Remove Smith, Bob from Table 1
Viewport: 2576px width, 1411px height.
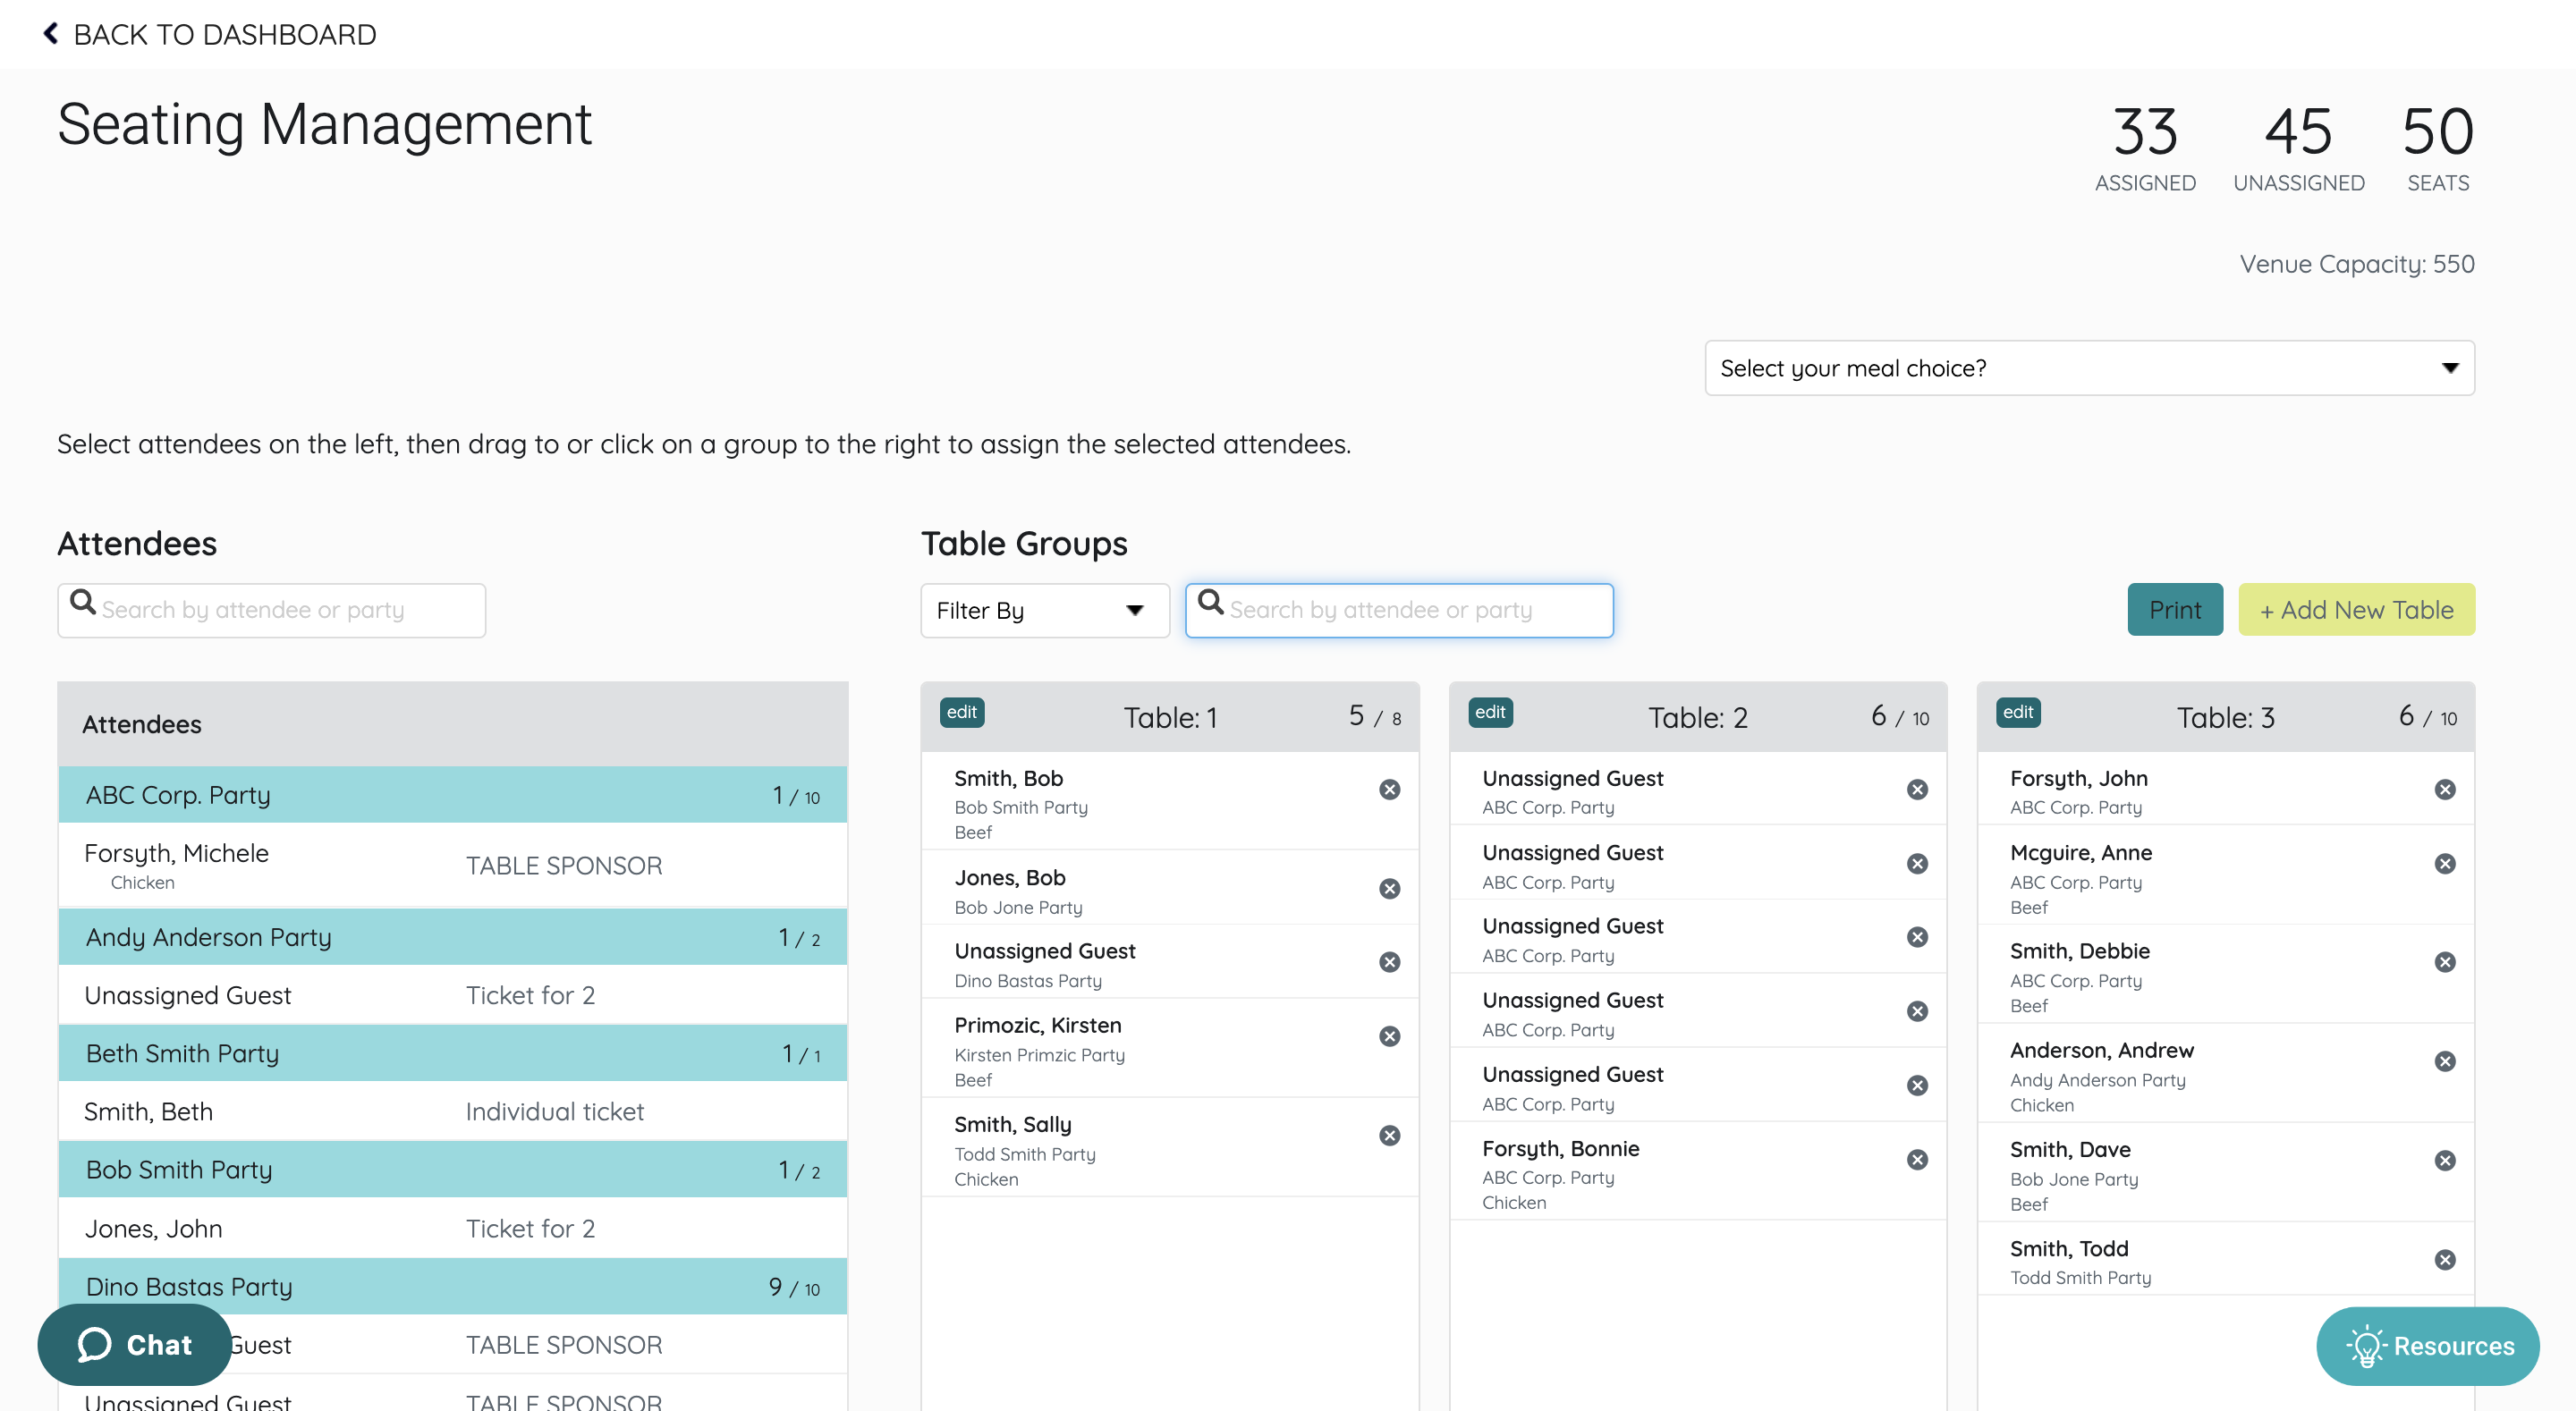(x=1389, y=790)
